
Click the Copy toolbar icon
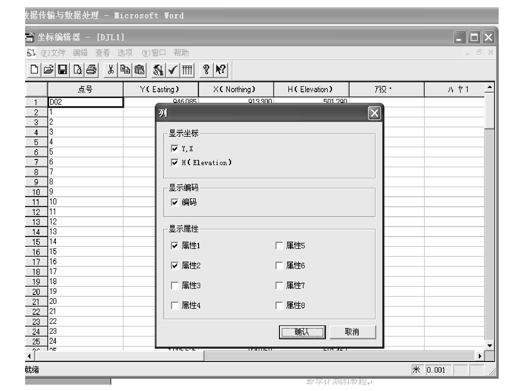click(x=125, y=70)
